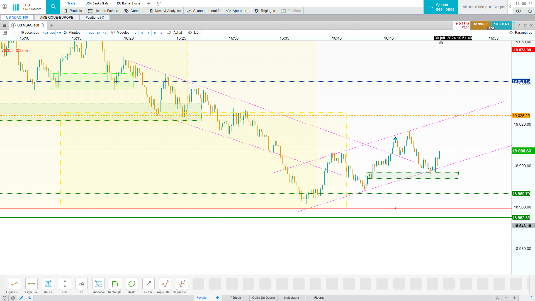The width and height of the screenshot is (535, 301).
Task: Pick the Flèche arrow tool
Action: tap(148, 284)
